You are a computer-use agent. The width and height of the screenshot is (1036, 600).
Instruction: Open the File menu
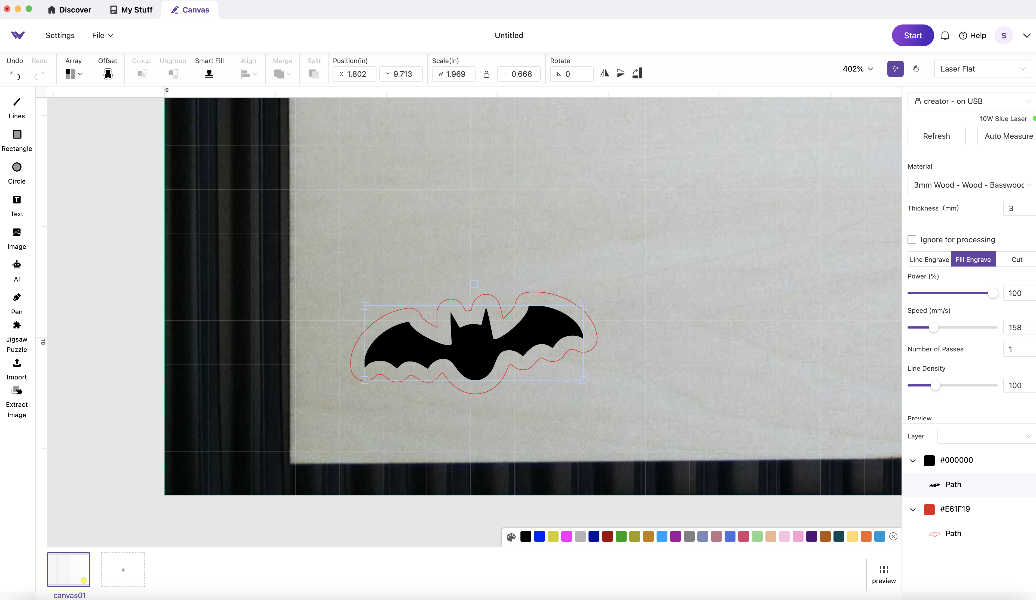102,35
